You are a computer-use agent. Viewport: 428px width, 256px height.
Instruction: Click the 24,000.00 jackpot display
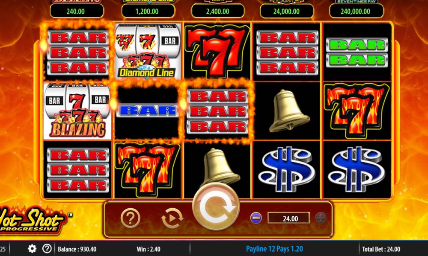coord(287,12)
